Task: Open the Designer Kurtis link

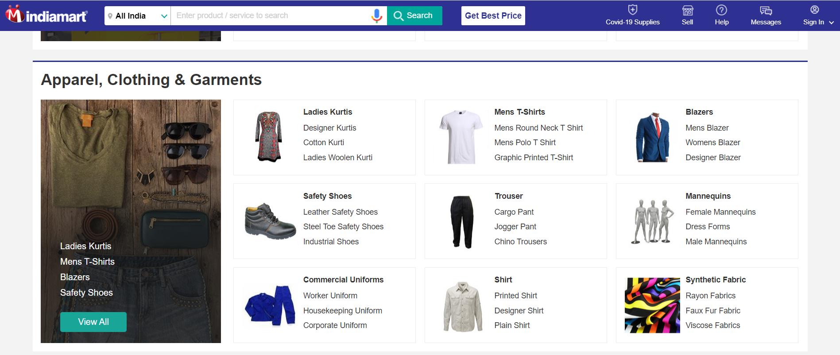Action: point(329,128)
